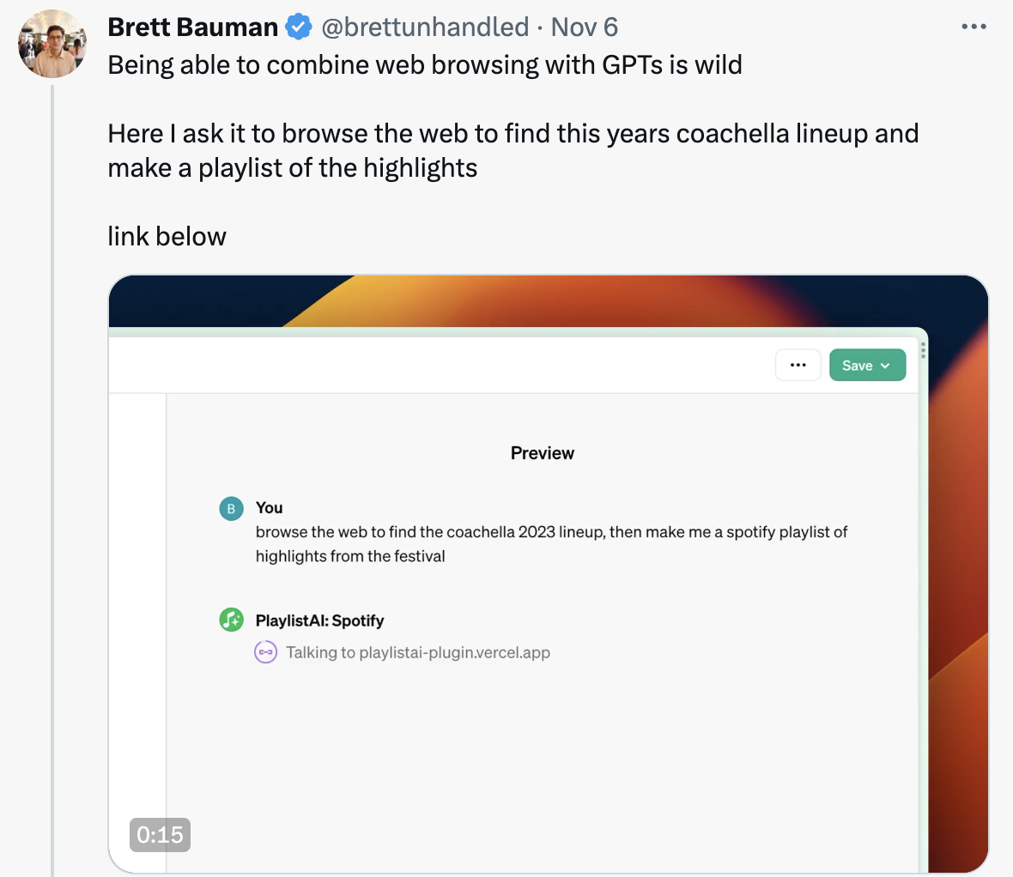Open Brett Bauman's profile avatar
The image size is (1013, 877).
(52, 44)
